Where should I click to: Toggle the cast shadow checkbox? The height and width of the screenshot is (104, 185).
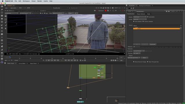pos(134,21)
